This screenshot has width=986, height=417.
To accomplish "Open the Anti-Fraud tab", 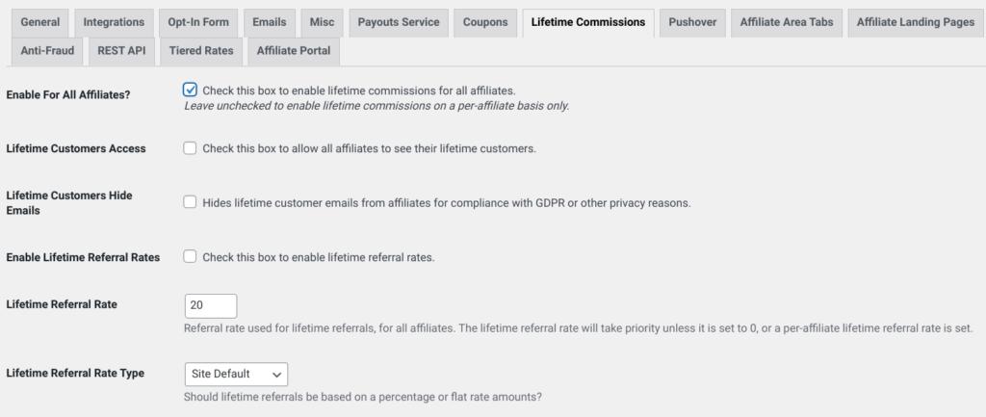I will click(x=47, y=51).
